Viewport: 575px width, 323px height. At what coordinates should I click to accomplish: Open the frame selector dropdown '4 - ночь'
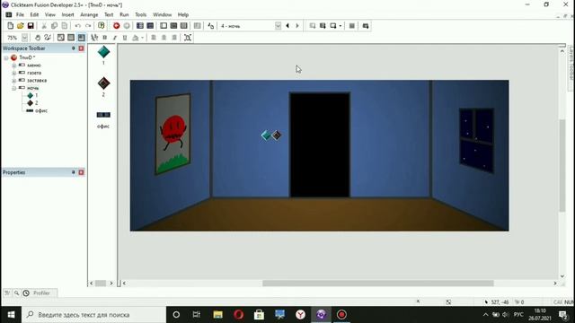[x=278, y=26]
